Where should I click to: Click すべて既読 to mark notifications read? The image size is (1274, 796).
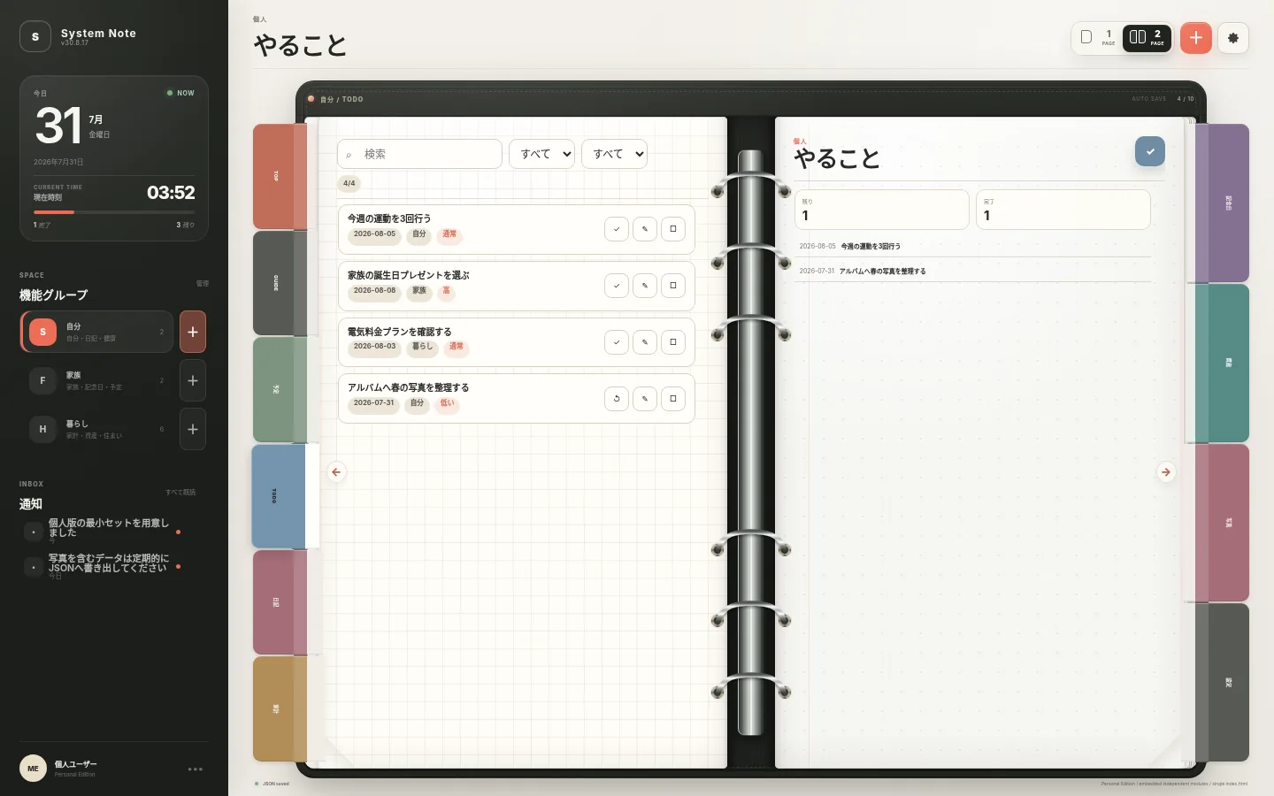pos(180,492)
